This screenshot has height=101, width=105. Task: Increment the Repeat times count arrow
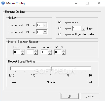pyautogui.click(x=83, y=27)
